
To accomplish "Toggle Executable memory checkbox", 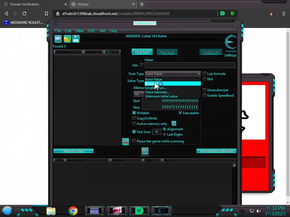I will tap(180, 113).
